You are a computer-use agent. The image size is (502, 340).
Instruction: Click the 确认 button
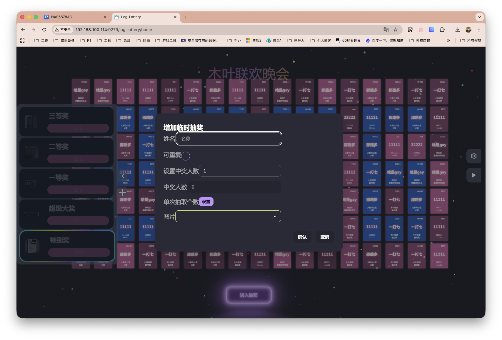point(302,237)
